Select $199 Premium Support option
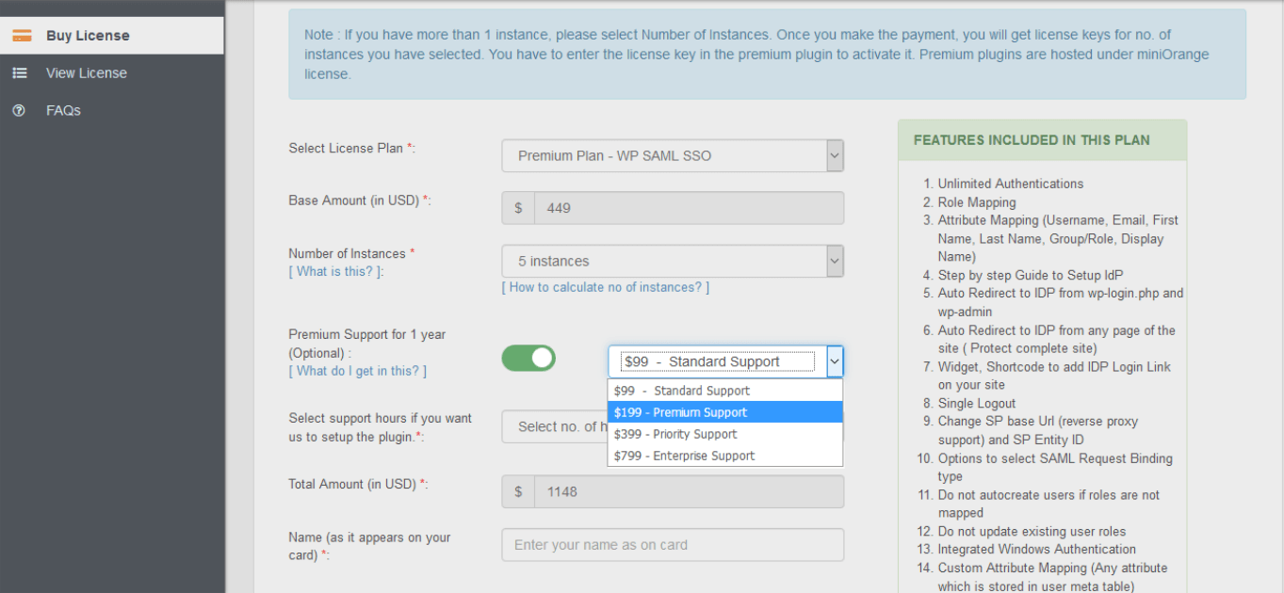The image size is (1284, 593). 725,412
